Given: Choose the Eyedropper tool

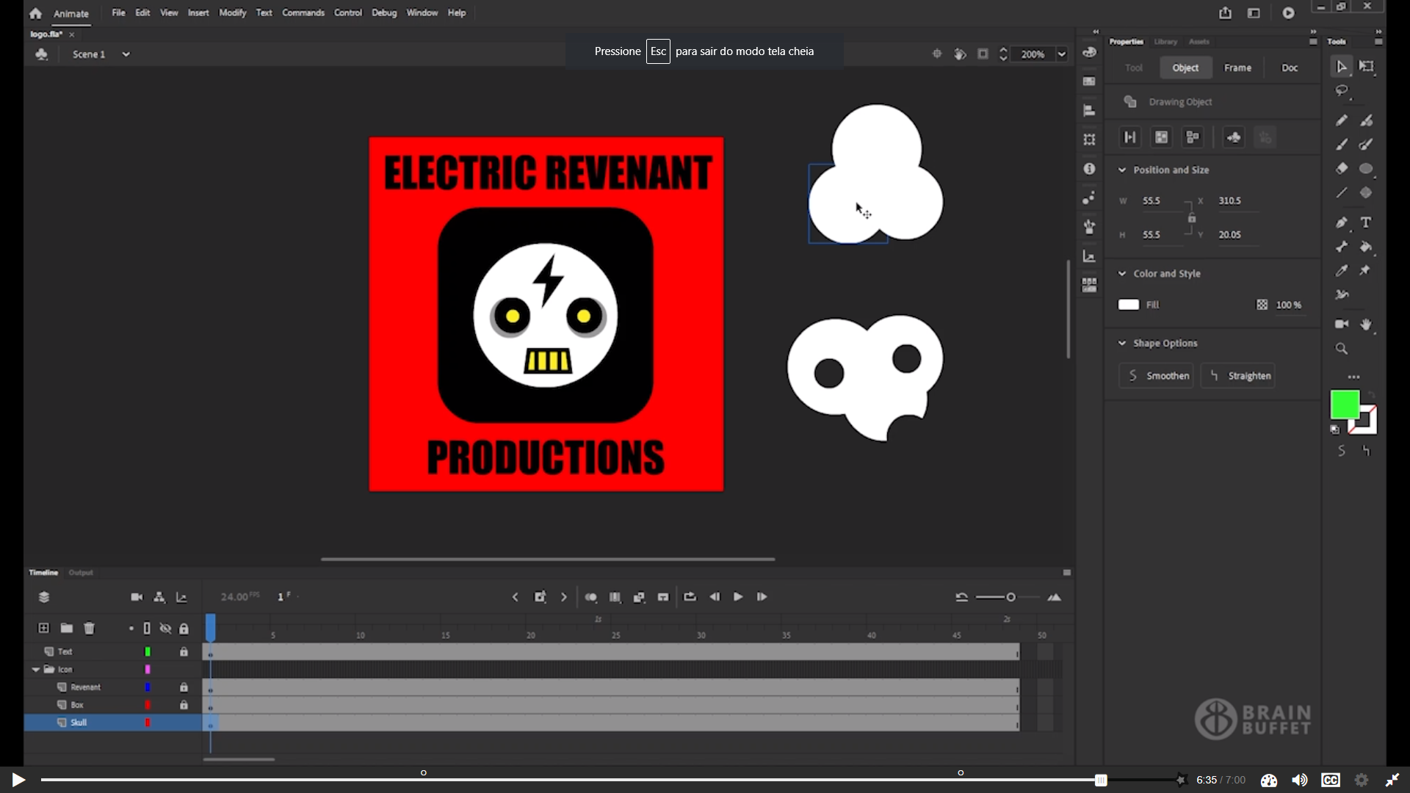Looking at the screenshot, I should [x=1342, y=271].
